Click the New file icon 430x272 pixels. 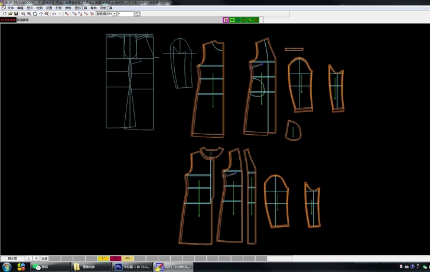coord(4,14)
